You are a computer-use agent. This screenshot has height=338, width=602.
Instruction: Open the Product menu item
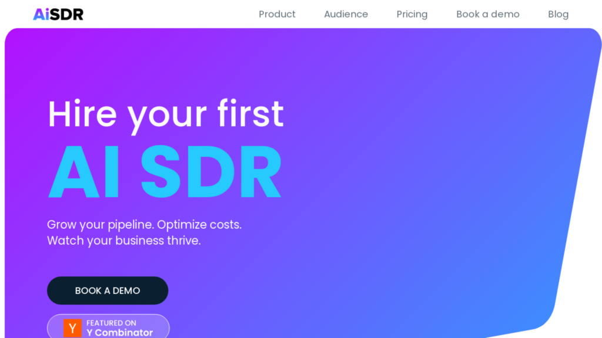277,14
